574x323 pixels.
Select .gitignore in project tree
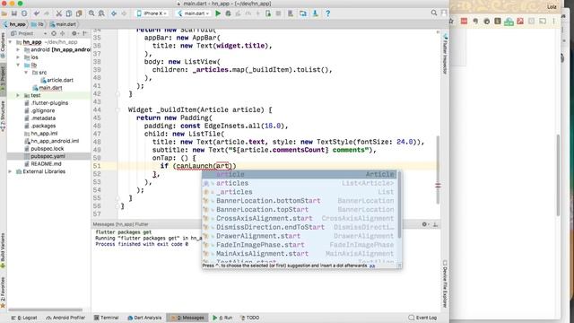39,110
